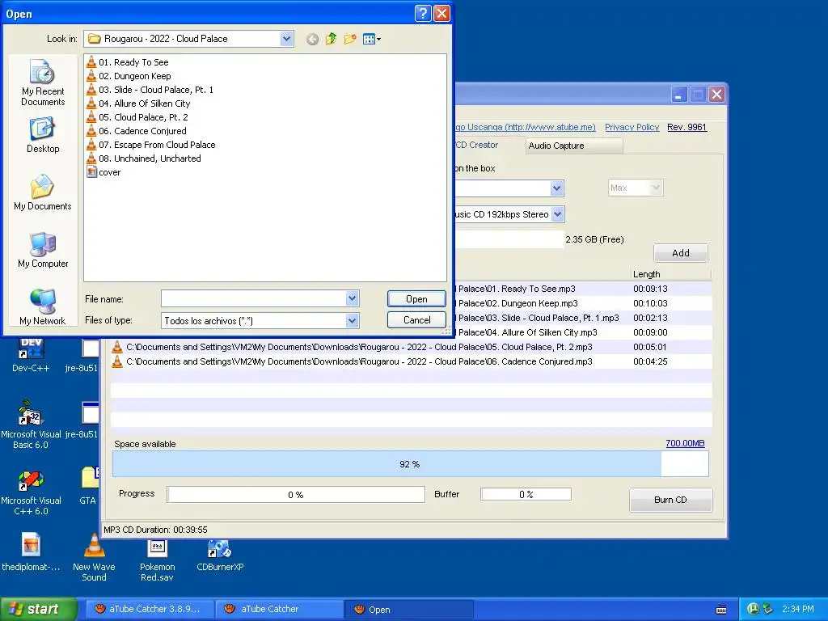Create a new folder
Screen dimensions: 828x621
click(x=349, y=39)
